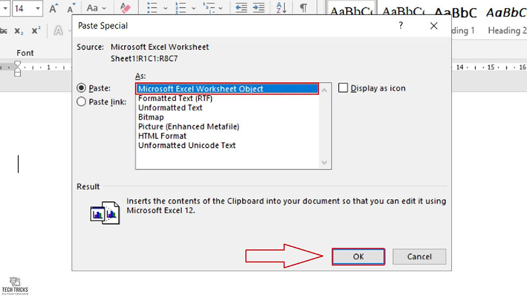Select the Paste link radio button
The image size is (527, 296).
pos(81,102)
